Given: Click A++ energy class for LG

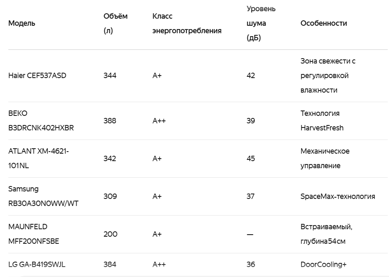Looking at the screenshot, I should [159, 265].
